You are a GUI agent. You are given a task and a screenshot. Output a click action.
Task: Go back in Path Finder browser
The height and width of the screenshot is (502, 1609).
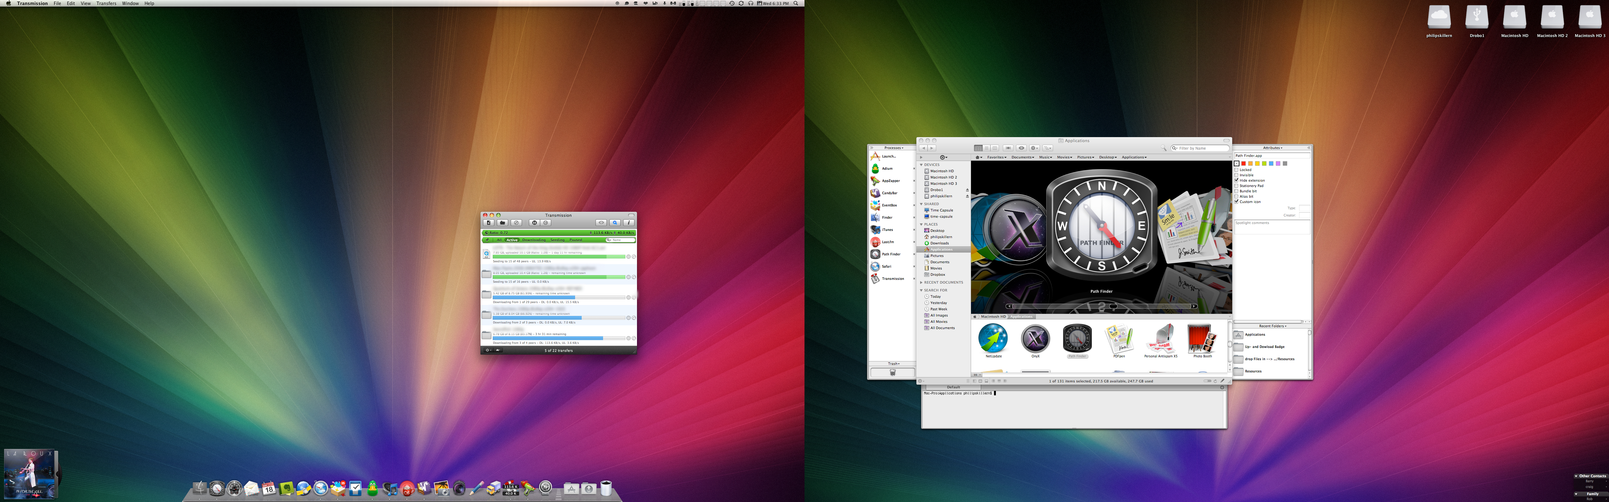924,148
